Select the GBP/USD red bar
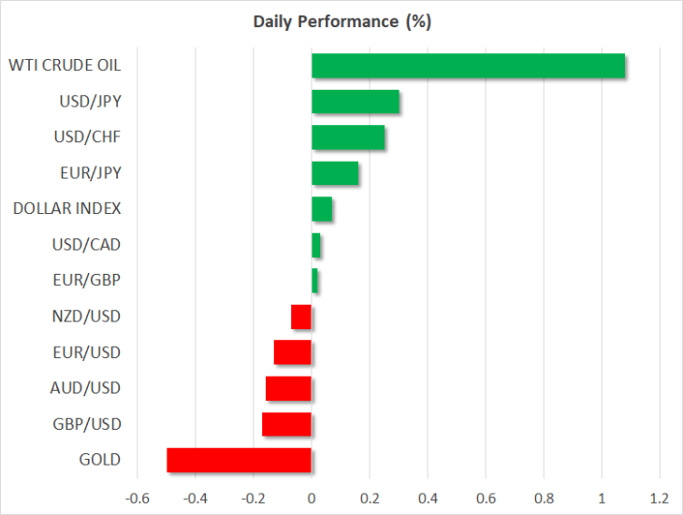The height and width of the screenshot is (515, 683). click(x=286, y=424)
